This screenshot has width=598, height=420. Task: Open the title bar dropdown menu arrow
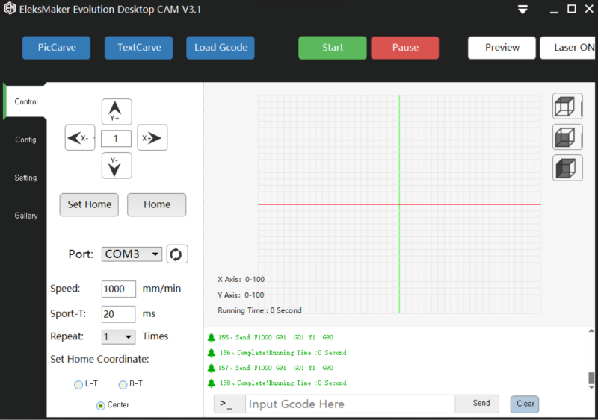(523, 10)
